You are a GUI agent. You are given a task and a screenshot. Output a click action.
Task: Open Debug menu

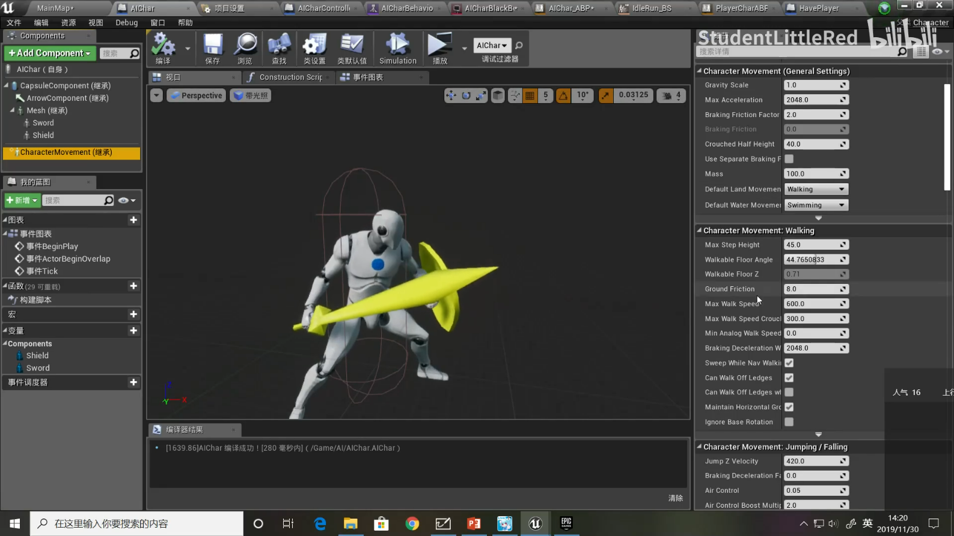[x=127, y=23]
